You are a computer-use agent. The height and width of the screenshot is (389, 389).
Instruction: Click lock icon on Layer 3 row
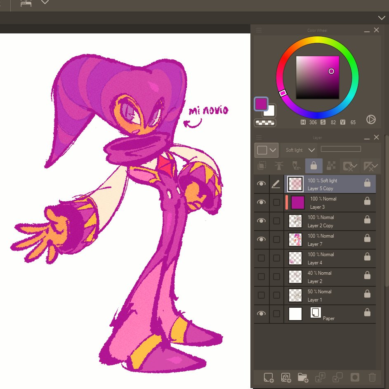[x=367, y=201]
